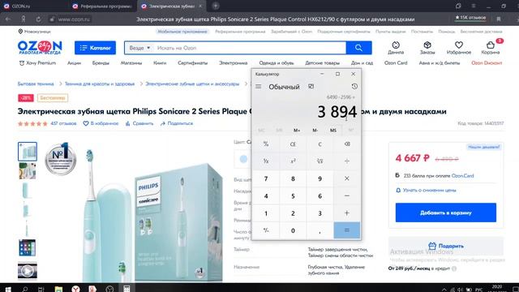Open Windows Start button
The width and height of the screenshot is (519, 292).
coord(8,289)
